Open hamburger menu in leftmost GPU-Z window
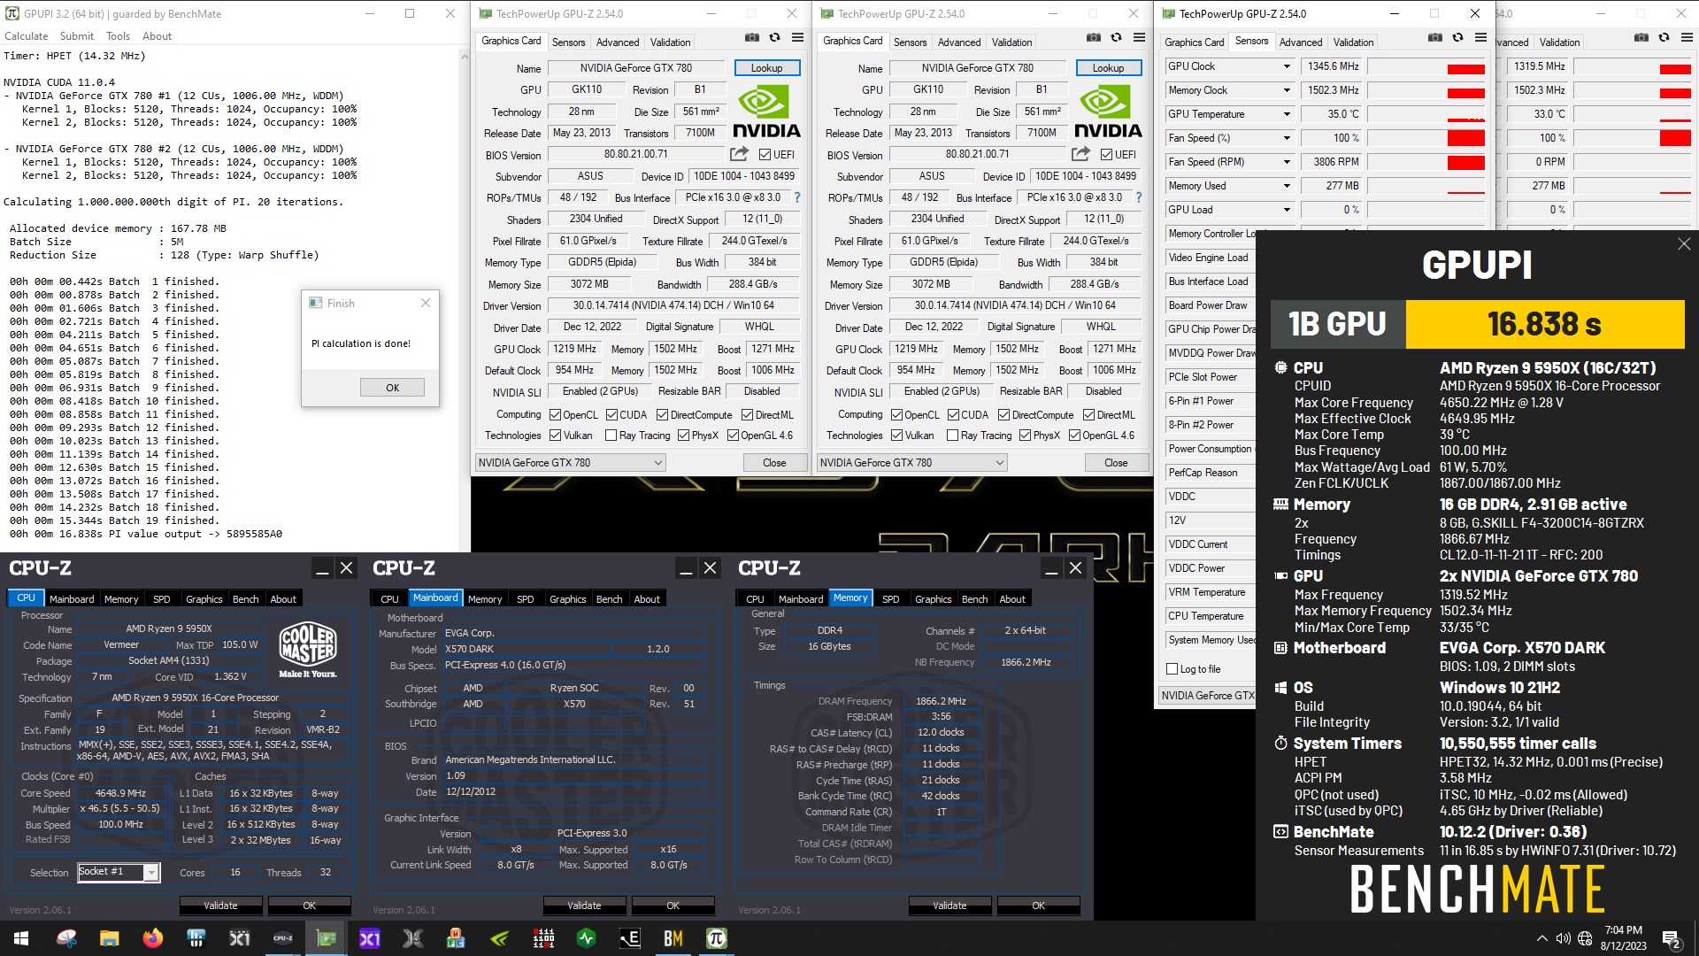 797,38
